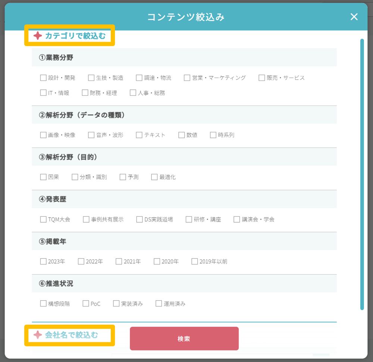Enable the 最適化 purpose checkbox

click(154, 177)
